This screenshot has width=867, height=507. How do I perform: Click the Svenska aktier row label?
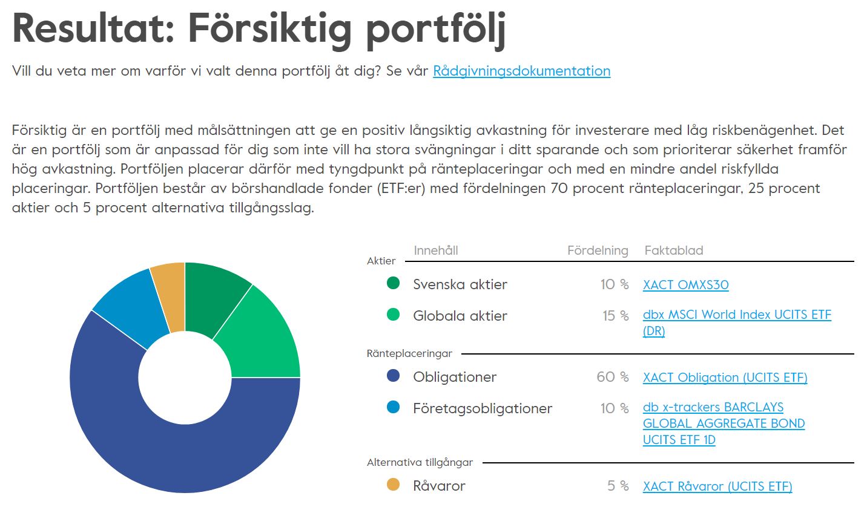coord(460,284)
